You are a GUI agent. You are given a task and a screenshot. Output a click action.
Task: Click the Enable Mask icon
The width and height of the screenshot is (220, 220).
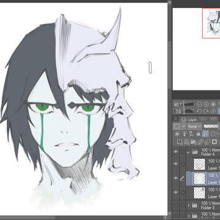[x=213, y=134]
